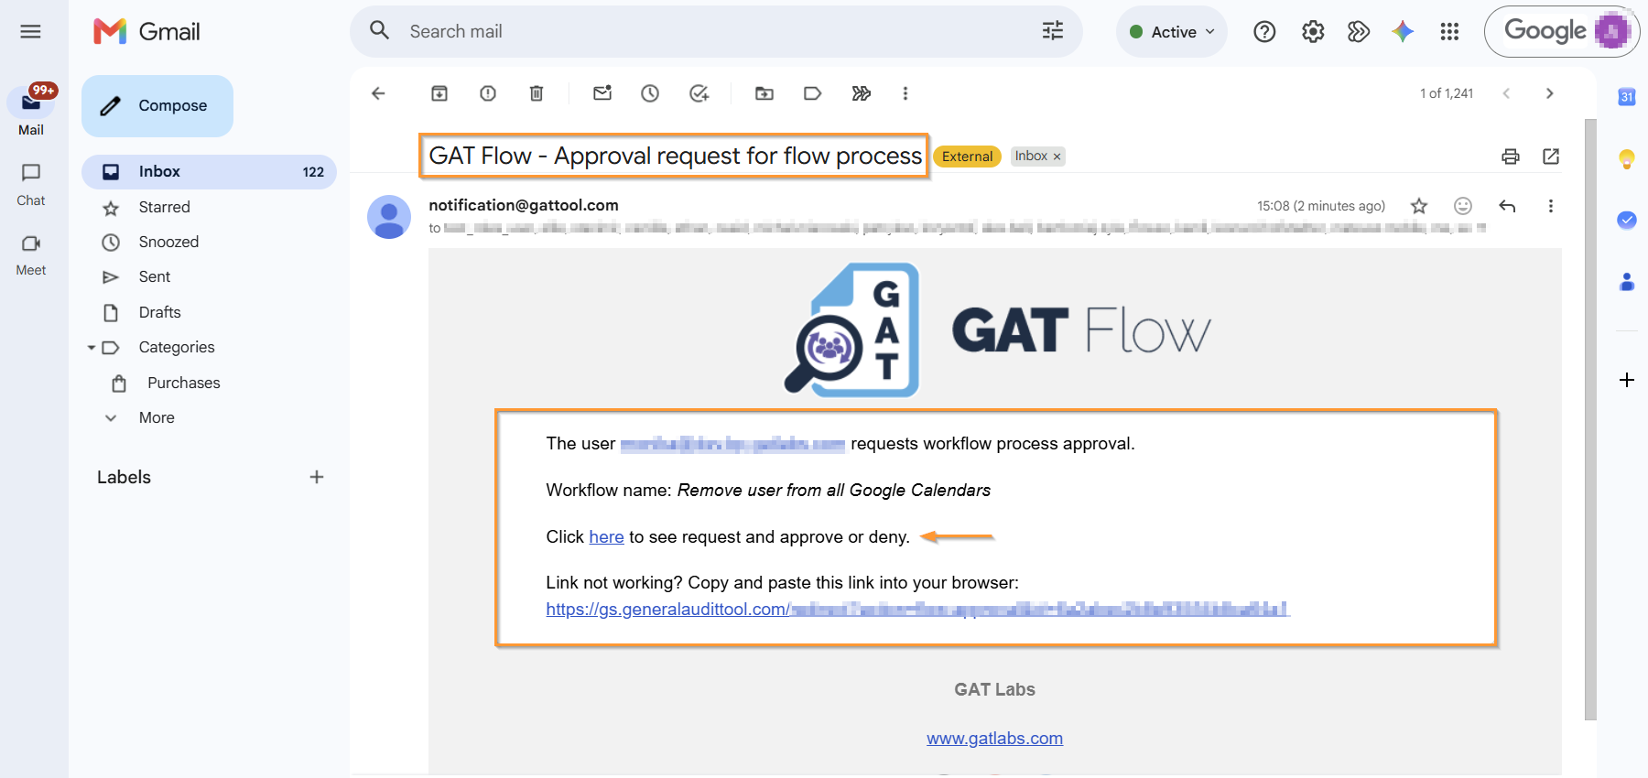Click the forward arrows extension icon in header
The height and width of the screenshot is (778, 1648).
coord(1359,32)
